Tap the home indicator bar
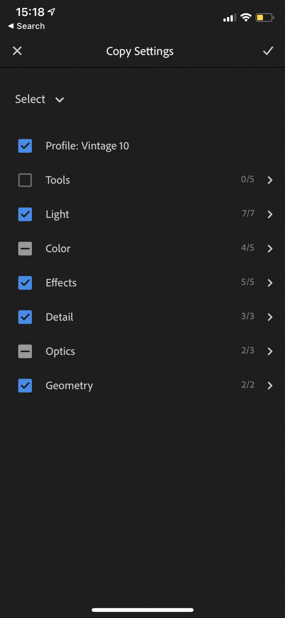Image resolution: width=285 pixels, height=618 pixels. (x=142, y=610)
